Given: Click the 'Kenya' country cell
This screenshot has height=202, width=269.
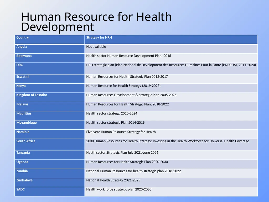Looking at the screenshot, I should pyautogui.click(x=50, y=88).
